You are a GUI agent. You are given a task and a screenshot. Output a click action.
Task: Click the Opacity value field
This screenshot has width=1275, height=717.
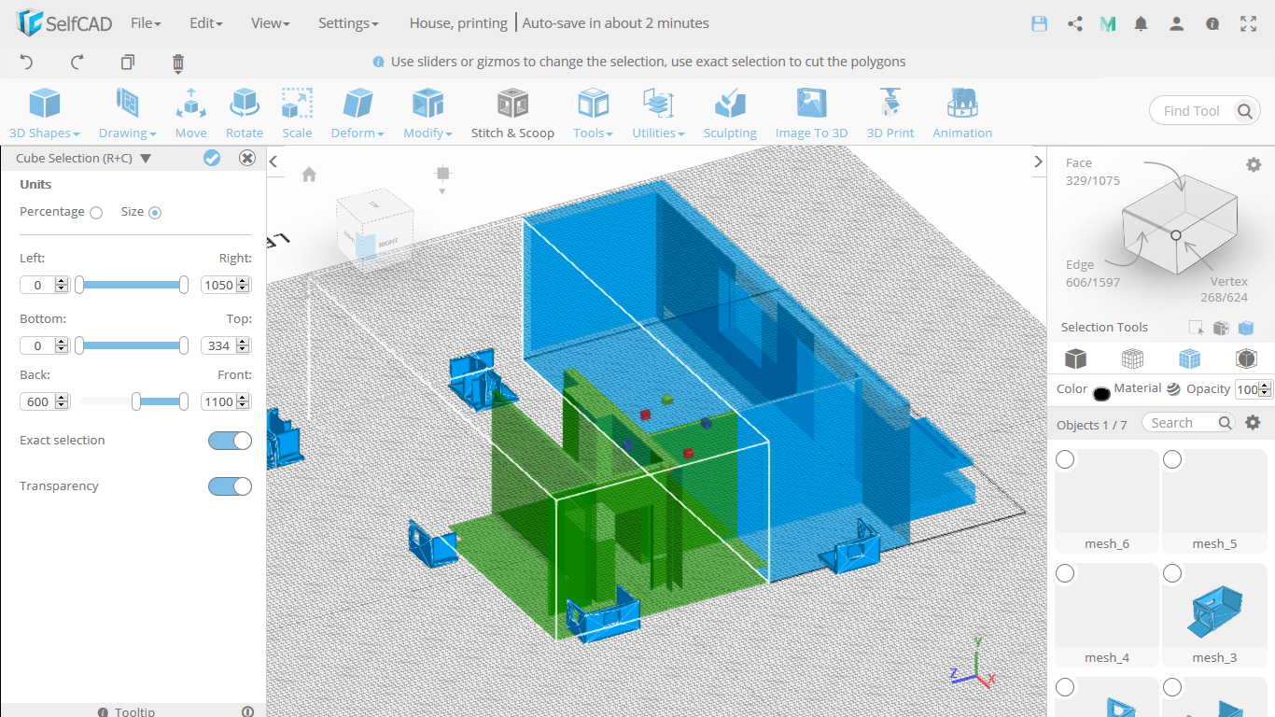point(1247,389)
